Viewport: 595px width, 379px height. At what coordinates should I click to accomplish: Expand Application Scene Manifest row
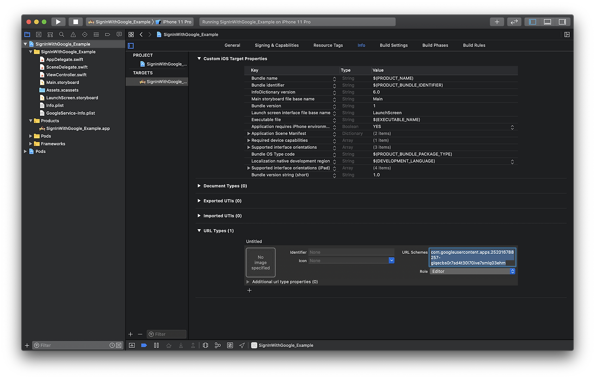pyautogui.click(x=249, y=133)
